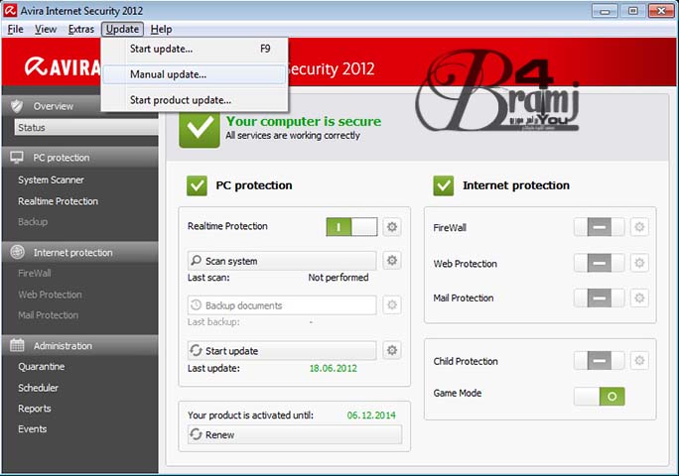Open settings gear next to Start update
679x476 pixels.
(392, 350)
